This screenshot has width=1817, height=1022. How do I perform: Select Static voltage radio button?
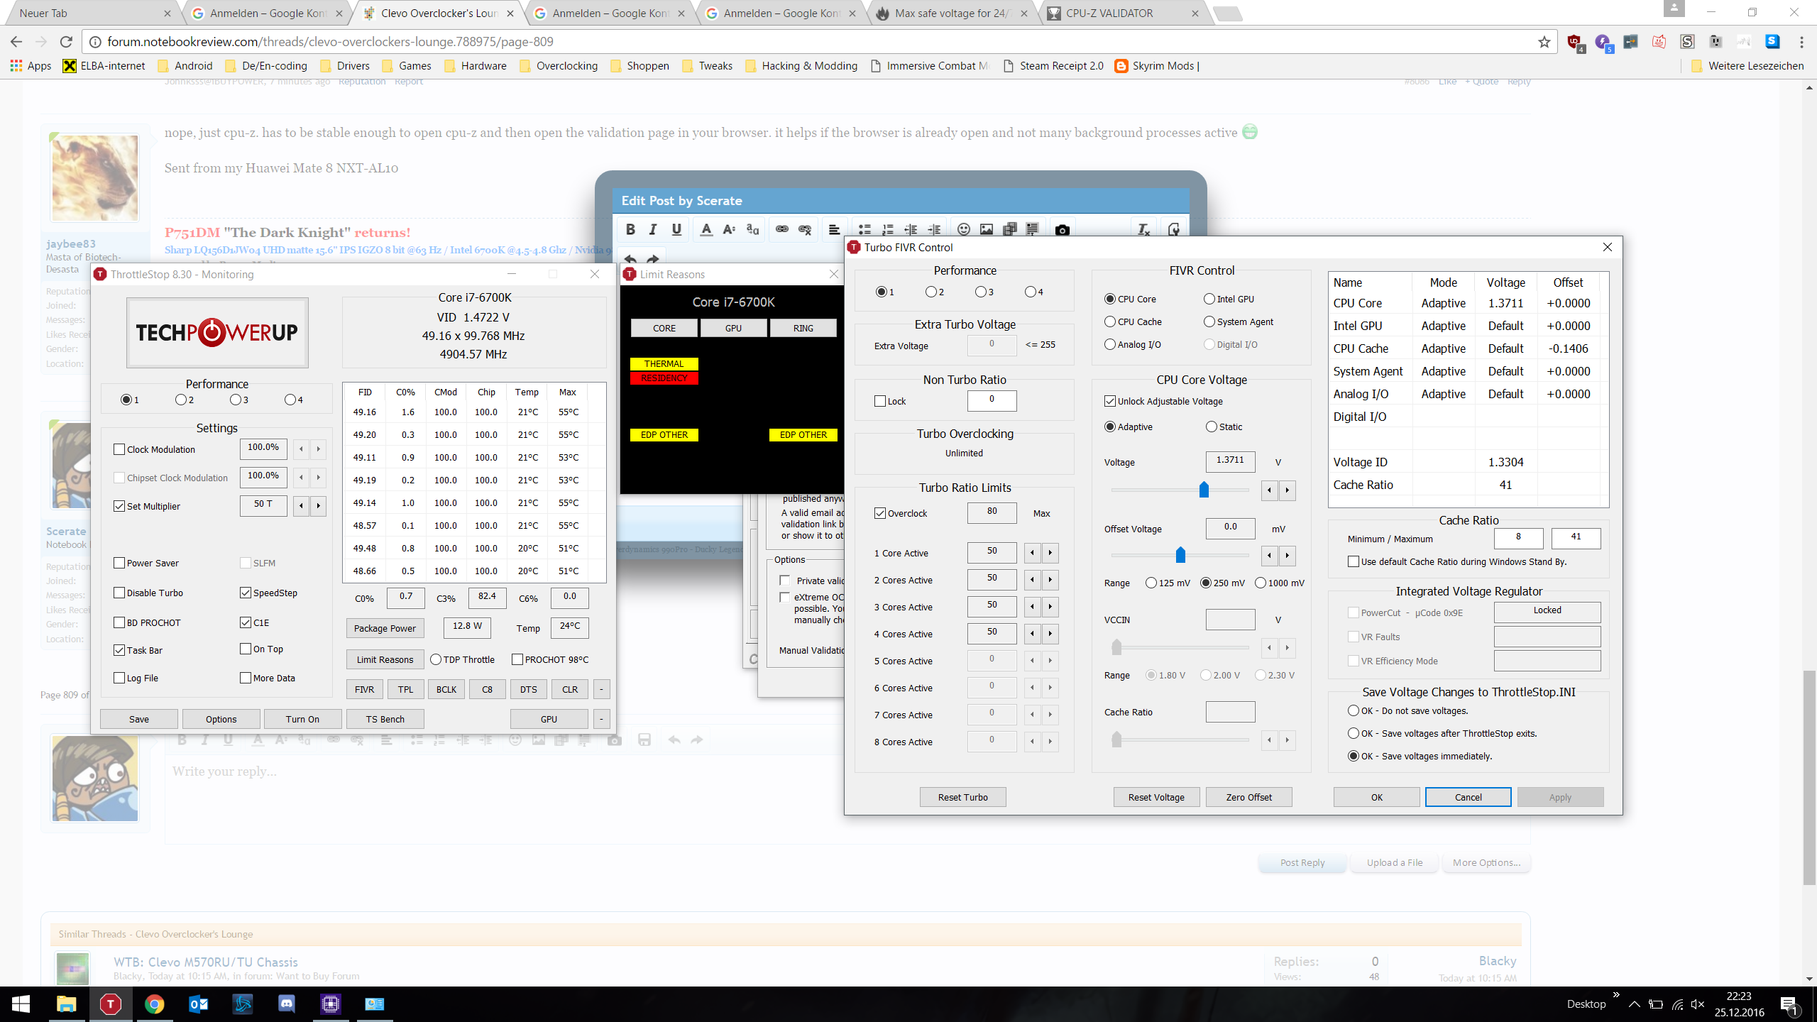[1212, 427]
